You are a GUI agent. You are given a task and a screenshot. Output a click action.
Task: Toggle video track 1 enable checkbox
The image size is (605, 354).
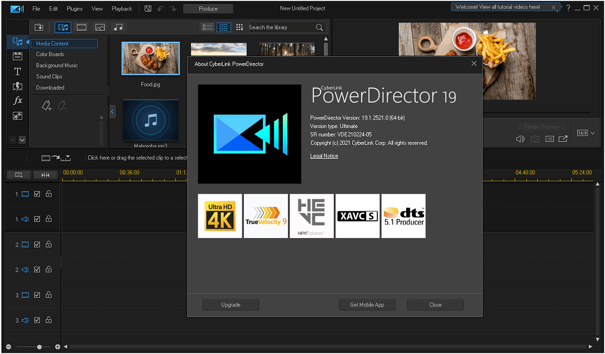click(x=37, y=194)
